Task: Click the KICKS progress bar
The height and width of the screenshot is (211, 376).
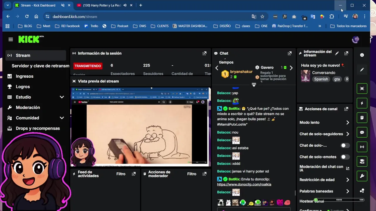Action: [339, 200]
